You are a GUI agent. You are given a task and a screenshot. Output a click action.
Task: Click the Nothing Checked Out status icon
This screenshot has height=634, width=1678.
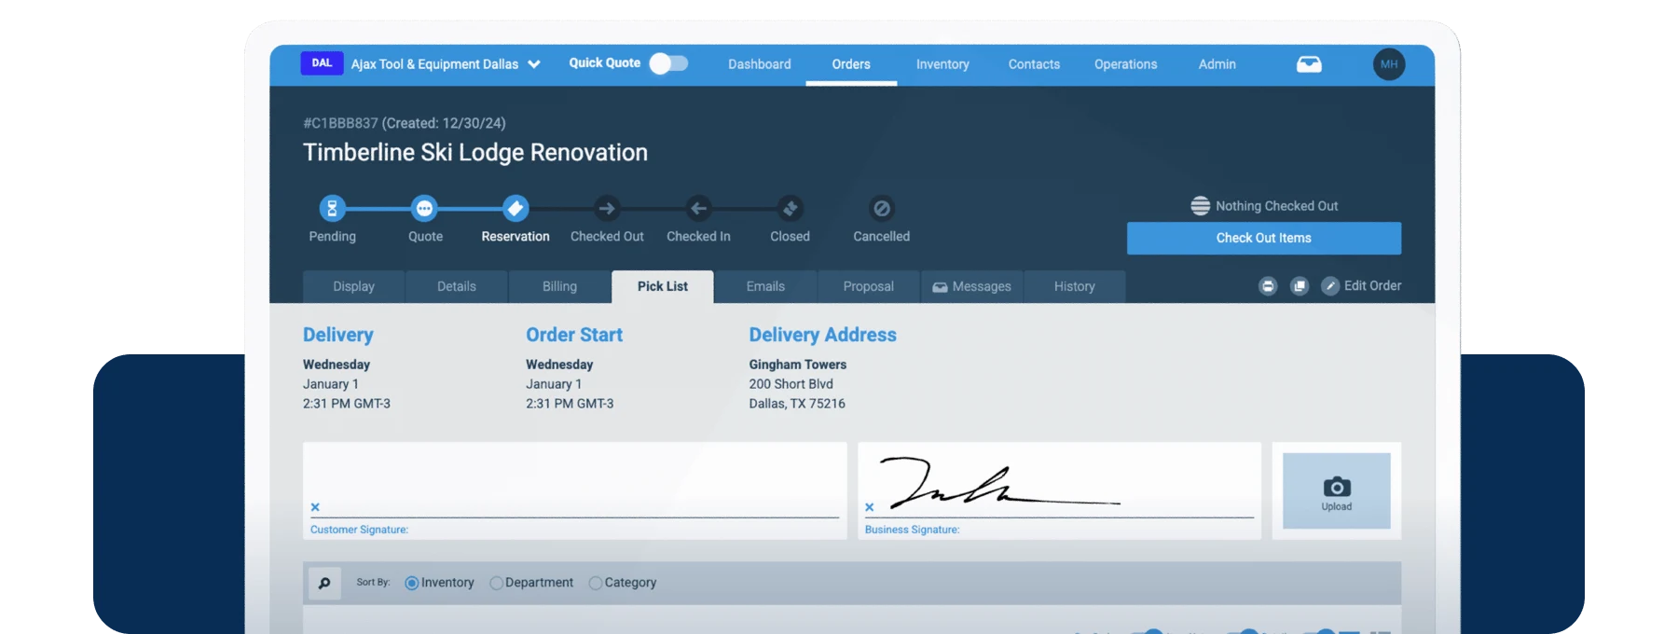tap(1201, 206)
